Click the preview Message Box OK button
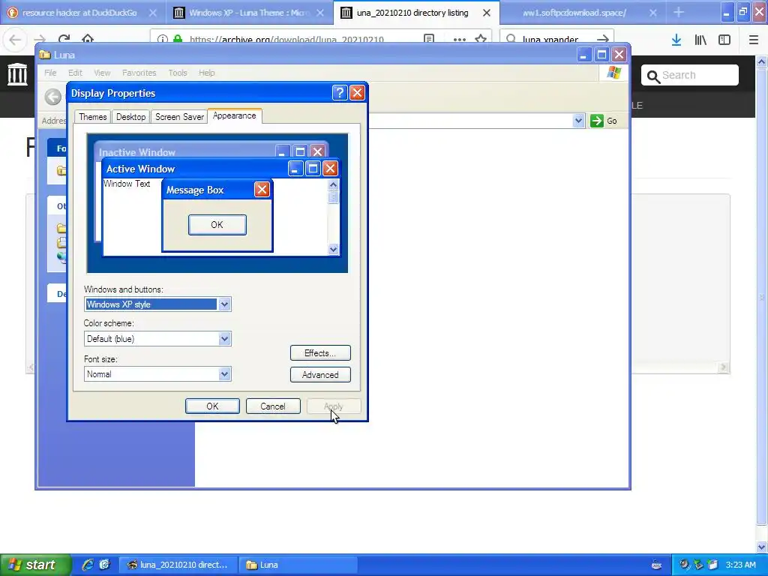 point(217,225)
